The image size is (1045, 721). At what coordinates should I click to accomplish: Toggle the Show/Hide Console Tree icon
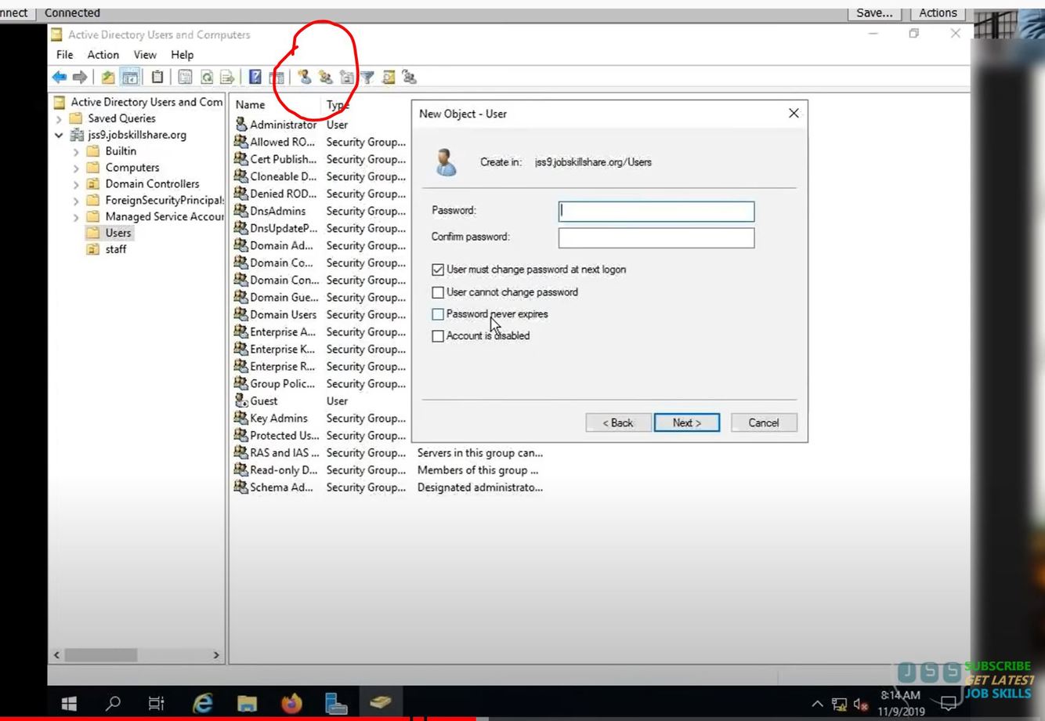click(x=130, y=77)
